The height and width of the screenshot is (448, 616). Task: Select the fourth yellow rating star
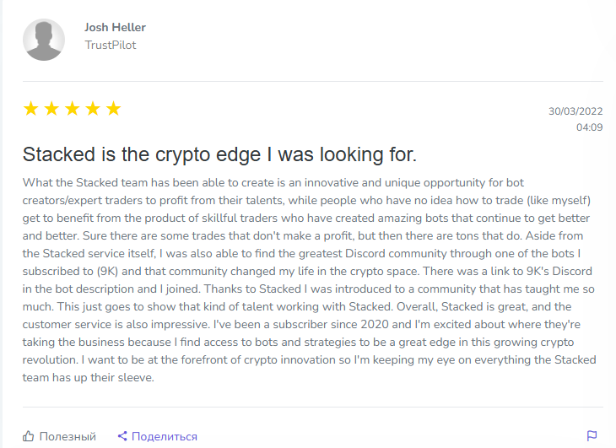click(x=93, y=109)
